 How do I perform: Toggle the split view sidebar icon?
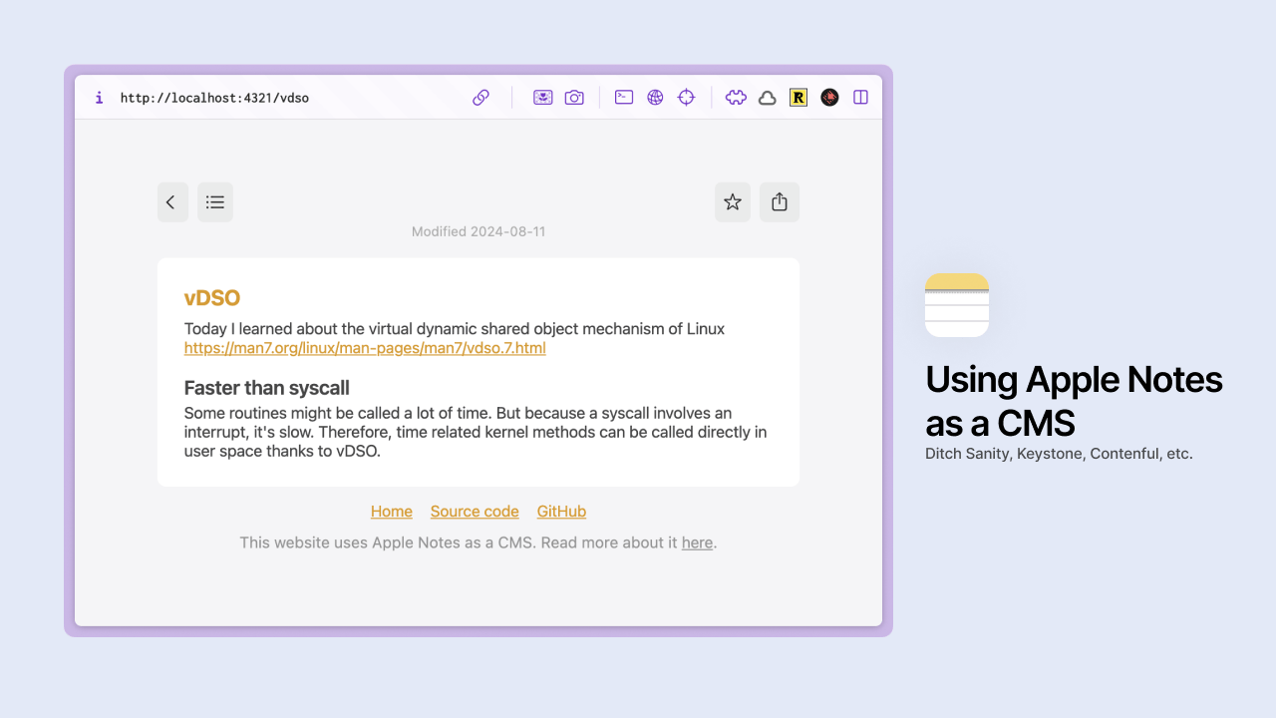point(861,98)
